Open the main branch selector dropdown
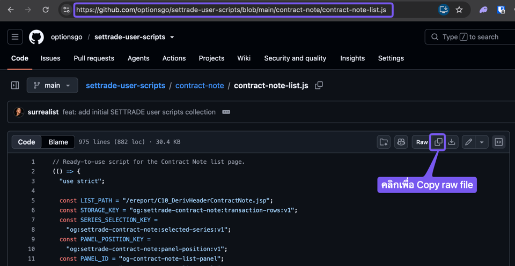515x266 pixels. (53, 86)
